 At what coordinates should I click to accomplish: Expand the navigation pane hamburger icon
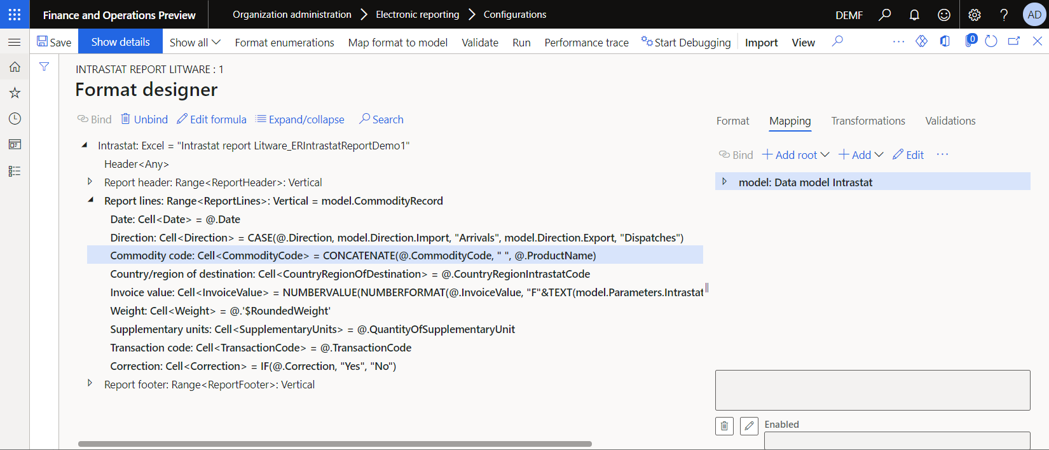[x=15, y=42]
